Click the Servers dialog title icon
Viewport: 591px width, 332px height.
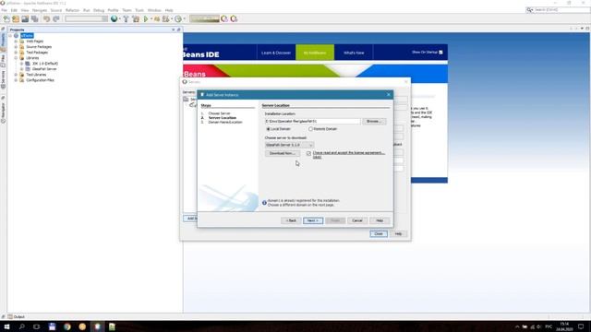[x=185, y=82]
